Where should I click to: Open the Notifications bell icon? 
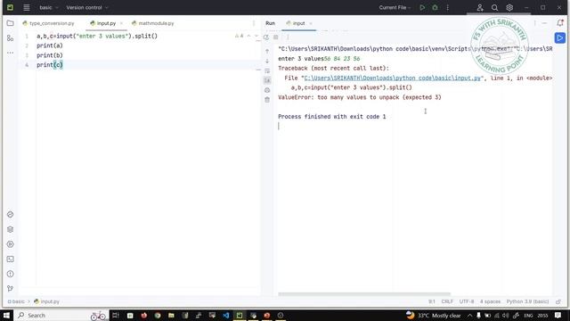pos(560,23)
